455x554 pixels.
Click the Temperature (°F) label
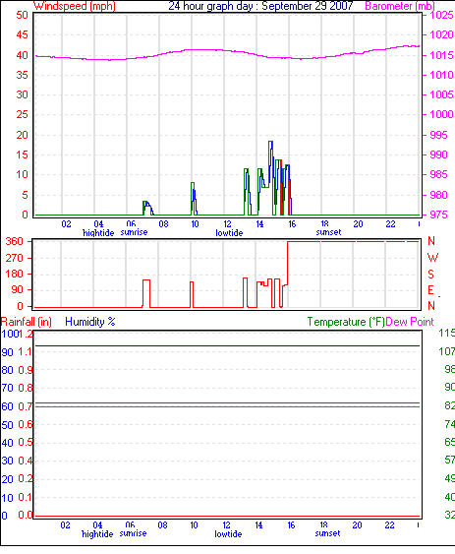pyautogui.click(x=346, y=322)
